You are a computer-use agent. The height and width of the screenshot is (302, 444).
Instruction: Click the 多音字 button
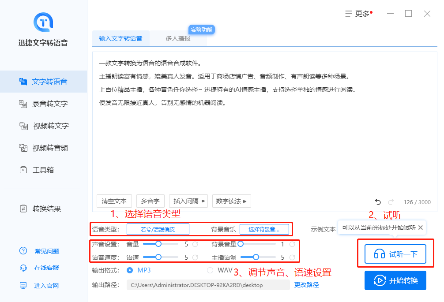click(151, 201)
